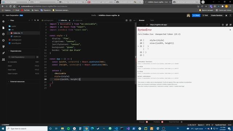Open the Problems panel tab
233x131 pixels.
[158, 122]
